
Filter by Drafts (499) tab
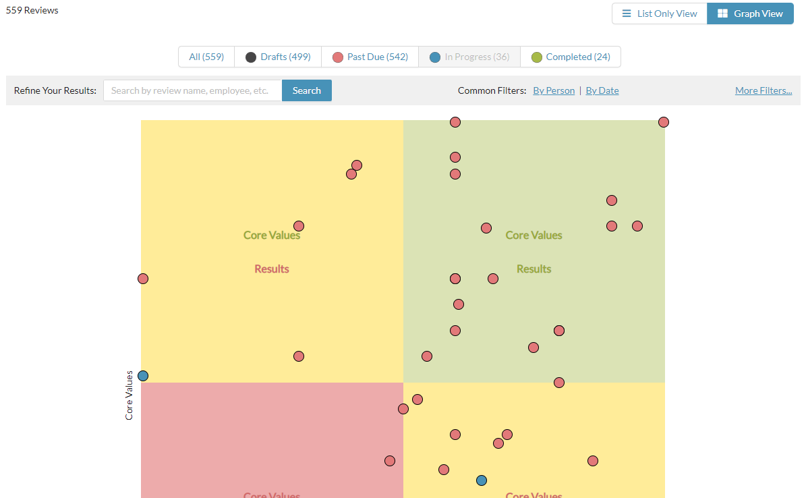click(x=278, y=57)
